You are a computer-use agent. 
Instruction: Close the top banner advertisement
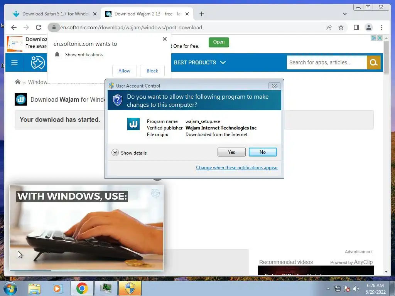pyautogui.click(x=380, y=38)
